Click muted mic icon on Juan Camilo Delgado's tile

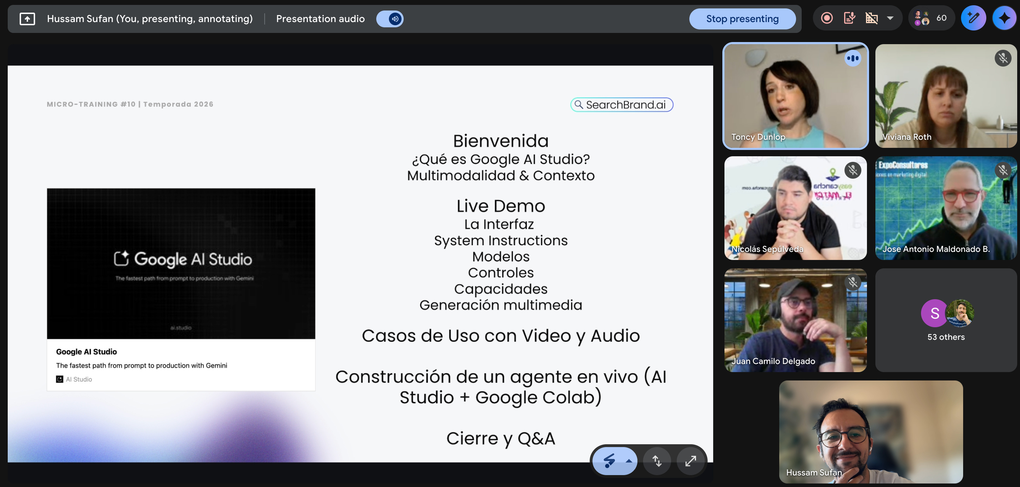coord(853,282)
